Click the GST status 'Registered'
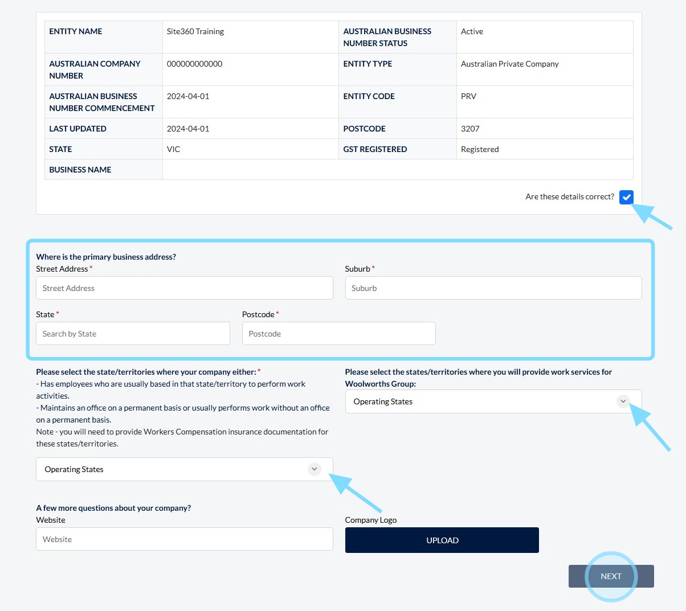The height and width of the screenshot is (611, 686). point(480,149)
